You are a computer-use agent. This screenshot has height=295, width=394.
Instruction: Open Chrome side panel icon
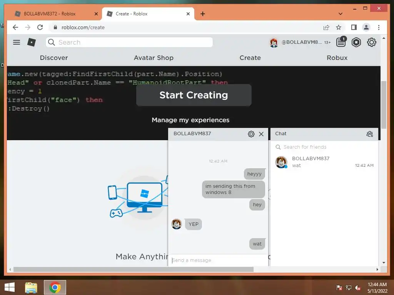click(354, 27)
